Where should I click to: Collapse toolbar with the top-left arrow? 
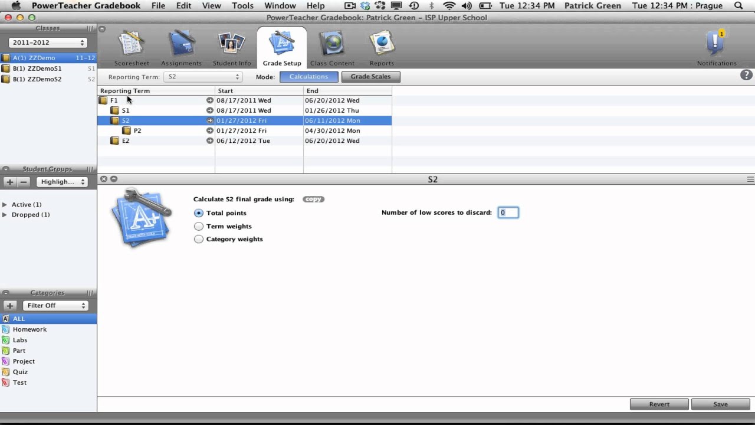pos(102,28)
